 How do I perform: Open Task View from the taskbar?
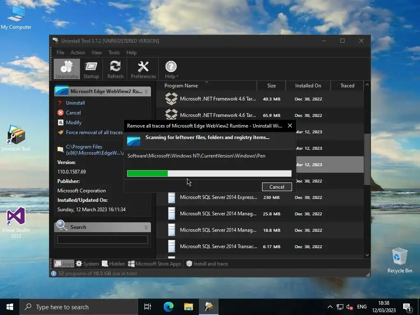148,307
